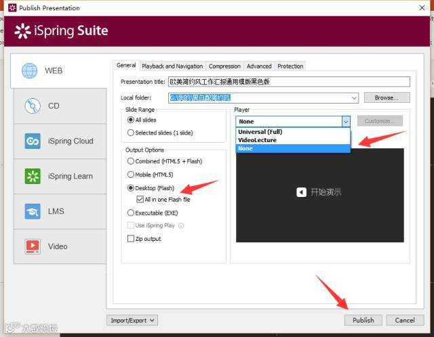The image size is (434, 337).
Task: Select the WEB globe icon
Action: click(x=29, y=70)
